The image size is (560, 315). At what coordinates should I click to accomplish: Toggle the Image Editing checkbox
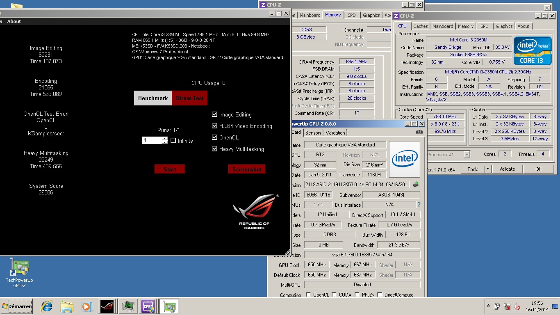pyautogui.click(x=215, y=114)
